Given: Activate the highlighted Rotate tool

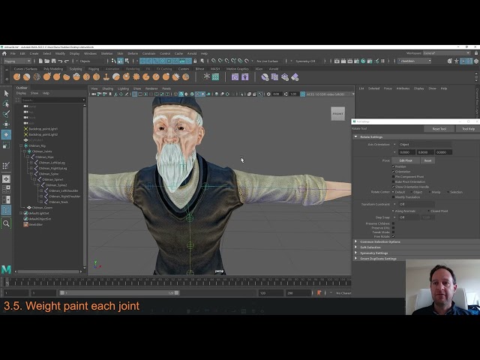Looking at the screenshot, I should click(x=6, y=135).
